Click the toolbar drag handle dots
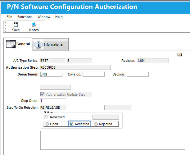190x155 pixels. point(5,27)
